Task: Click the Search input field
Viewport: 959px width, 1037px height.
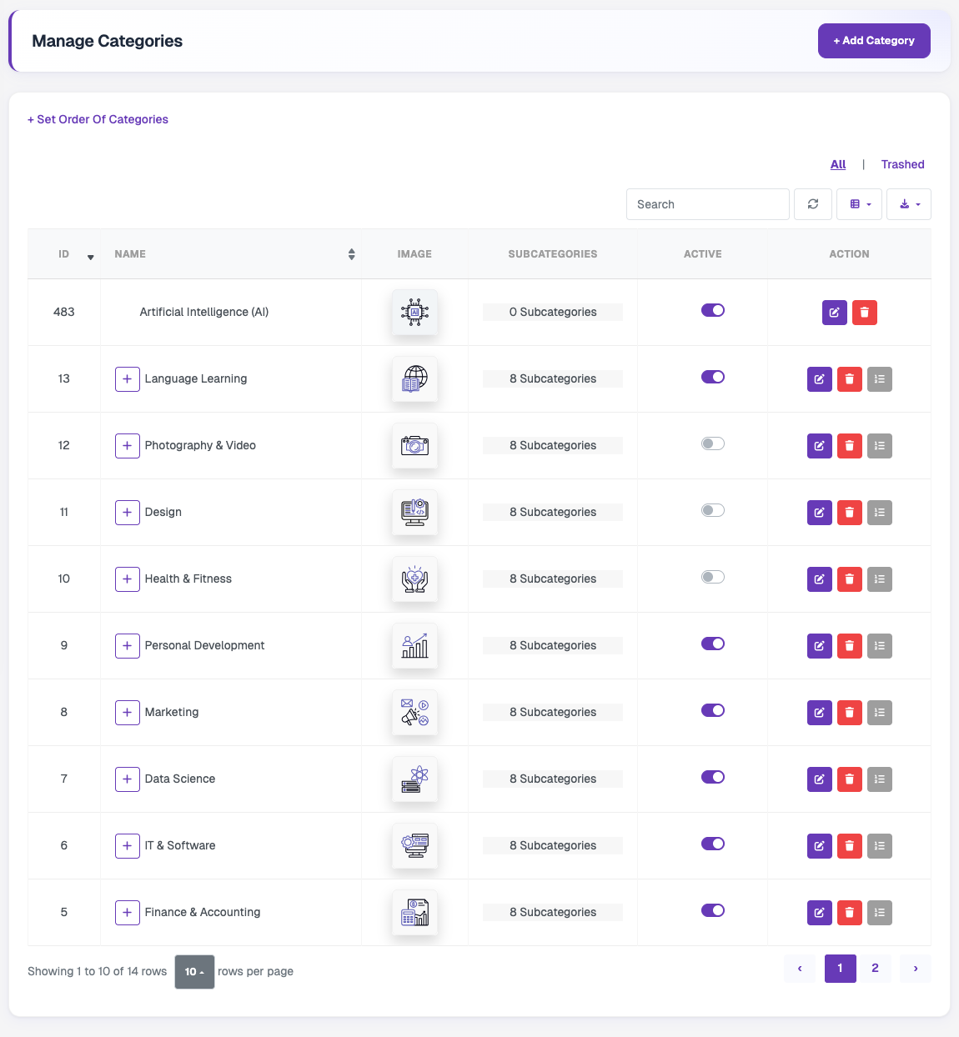Action: coord(708,204)
